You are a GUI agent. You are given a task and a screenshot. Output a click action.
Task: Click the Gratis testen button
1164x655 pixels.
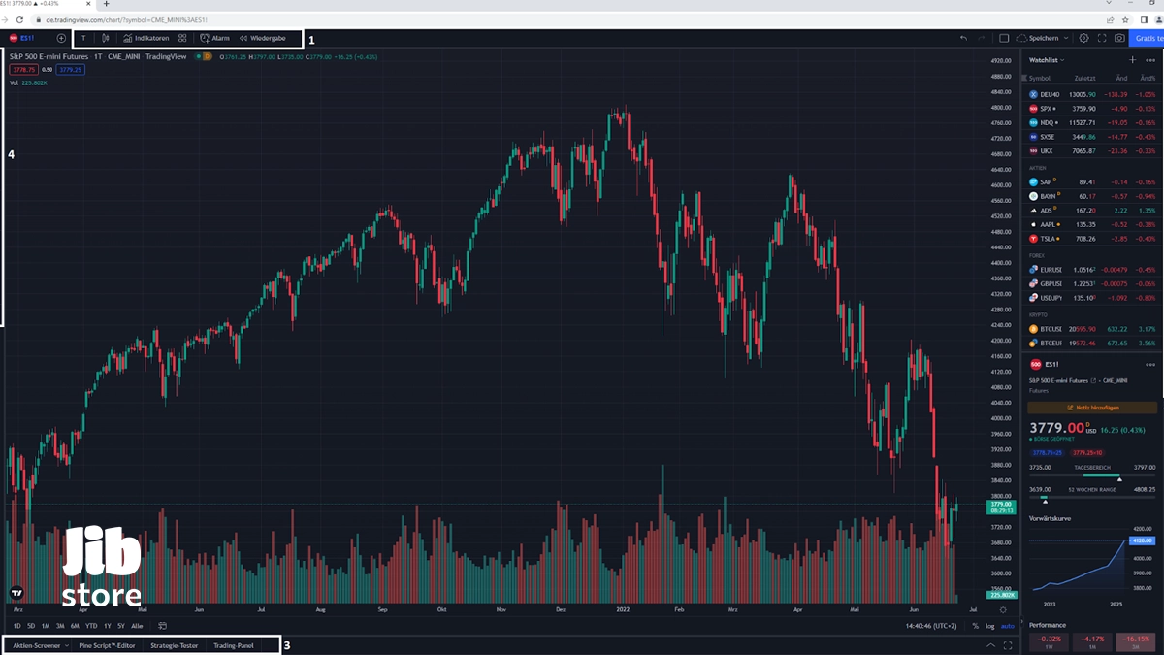click(x=1148, y=38)
